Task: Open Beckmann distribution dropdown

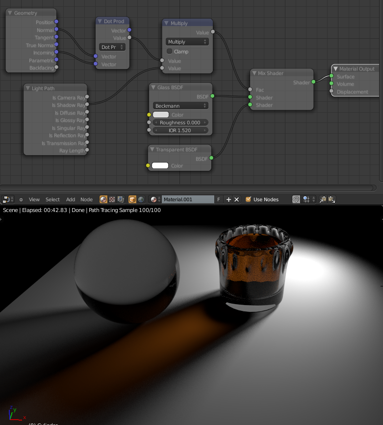Action: (180, 106)
